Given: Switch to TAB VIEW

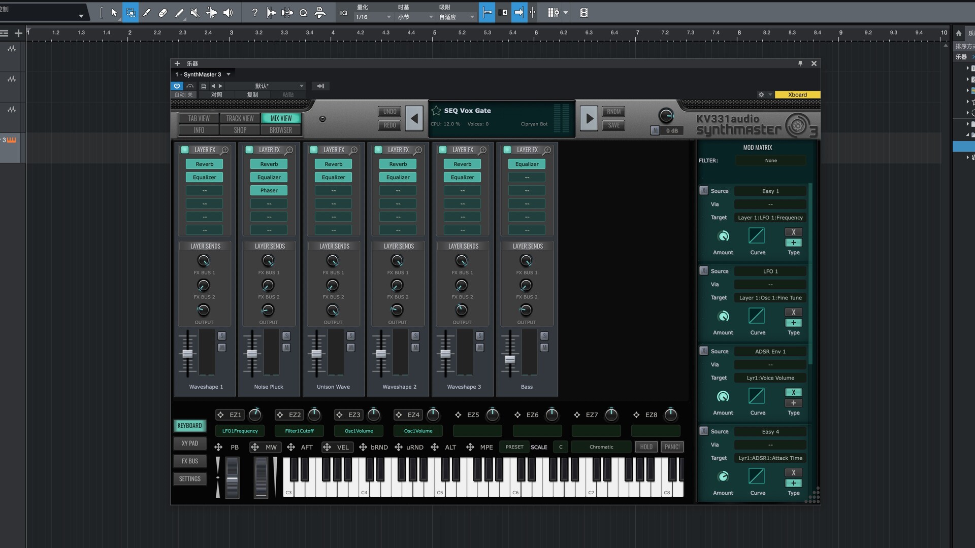Looking at the screenshot, I should click(x=199, y=118).
